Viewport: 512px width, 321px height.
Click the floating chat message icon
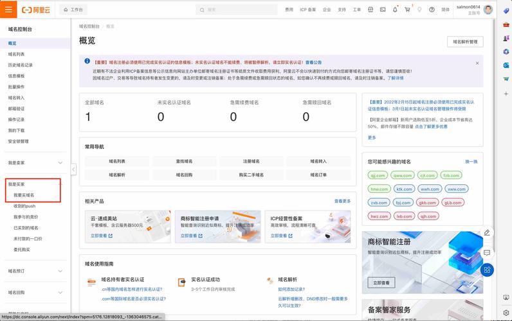pyautogui.click(x=487, y=252)
